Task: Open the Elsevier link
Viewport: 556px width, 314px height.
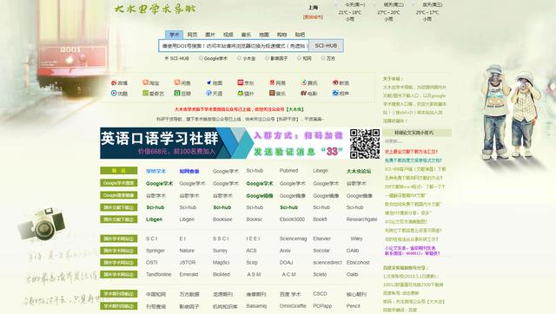Action: tap(322, 239)
